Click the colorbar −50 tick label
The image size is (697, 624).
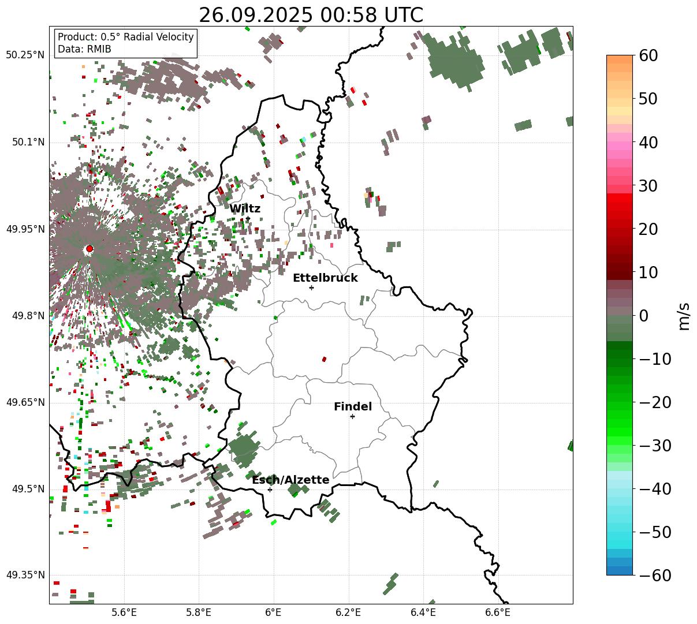(x=655, y=532)
